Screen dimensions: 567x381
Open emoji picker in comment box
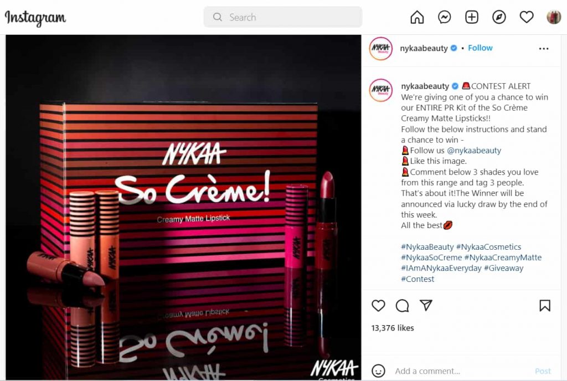pyautogui.click(x=378, y=371)
